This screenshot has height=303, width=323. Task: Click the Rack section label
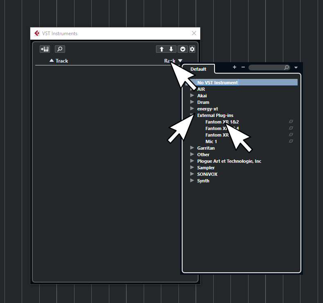[170, 61]
